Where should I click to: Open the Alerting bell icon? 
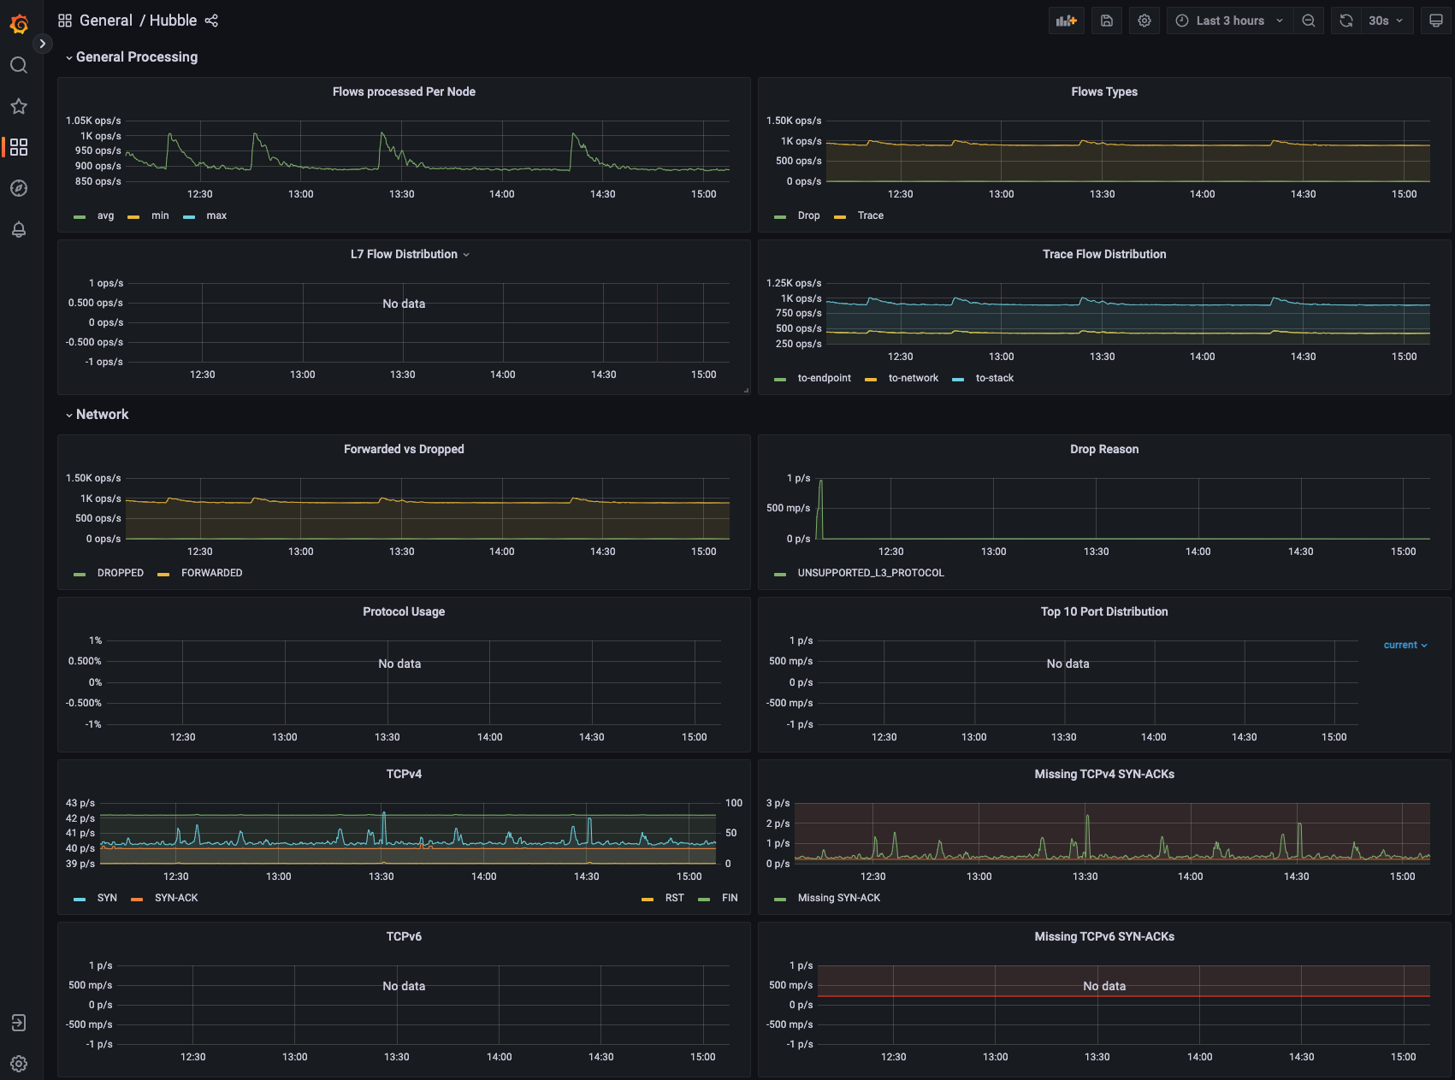[x=19, y=229]
